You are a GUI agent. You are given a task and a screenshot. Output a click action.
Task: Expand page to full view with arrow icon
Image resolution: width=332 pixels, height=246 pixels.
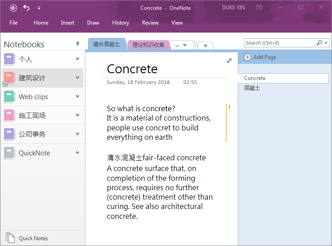pos(229,61)
